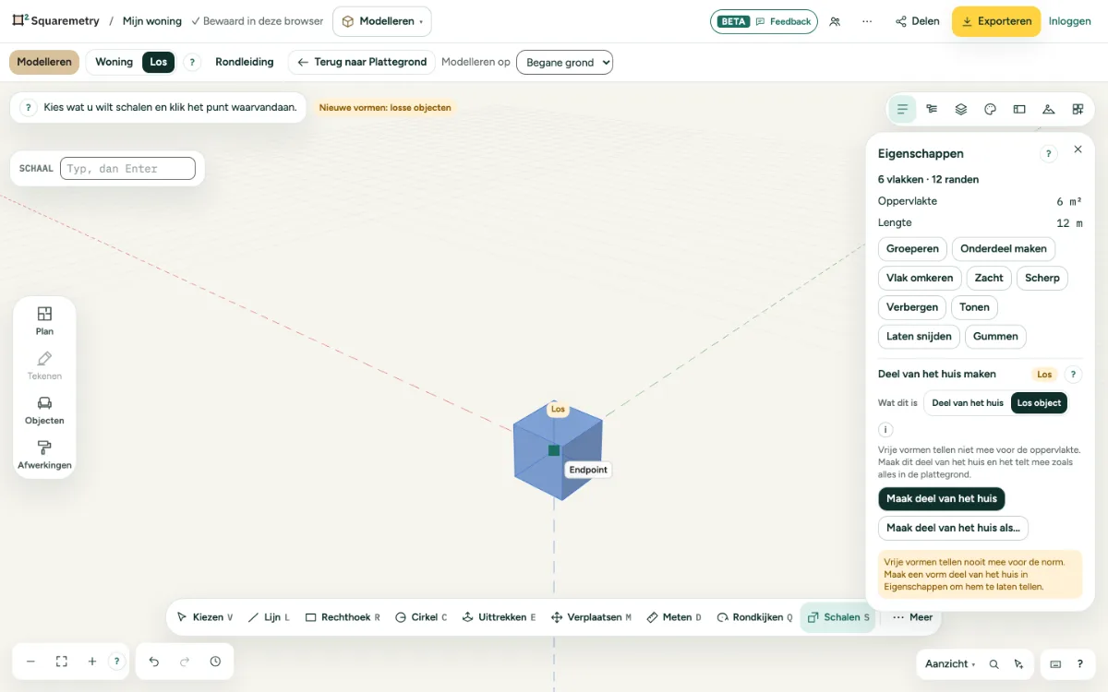Viewport: 1108px width, 692px height.
Task: Switch to the Plan section
Action: tap(44, 320)
